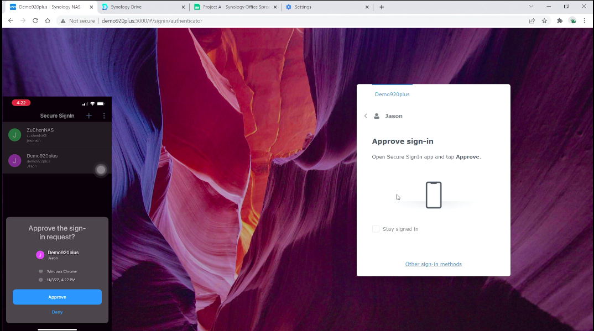This screenshot has height=331, width=594.
Task: Click the phone illustration in sign-in dialog
Action: pyautogui.click(x=434, y=195)
